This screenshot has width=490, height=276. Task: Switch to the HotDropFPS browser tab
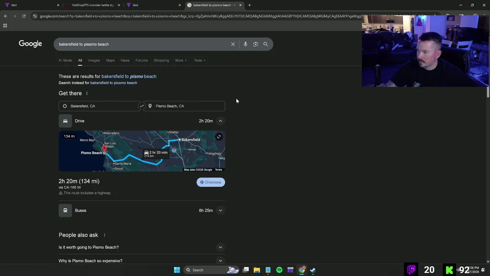pyautogui.click(x=92, y=5)
